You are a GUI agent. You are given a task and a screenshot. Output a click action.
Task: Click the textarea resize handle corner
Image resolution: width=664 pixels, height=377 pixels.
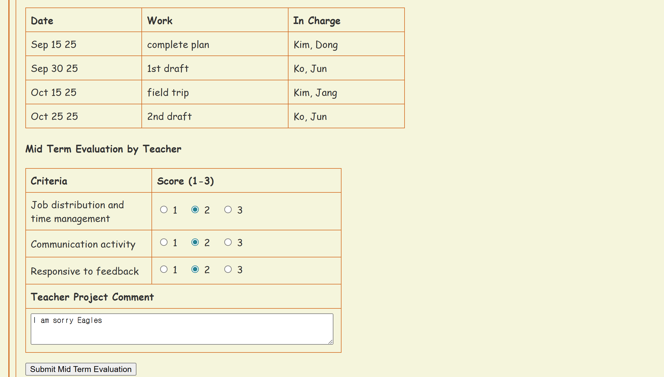[331, 342]
